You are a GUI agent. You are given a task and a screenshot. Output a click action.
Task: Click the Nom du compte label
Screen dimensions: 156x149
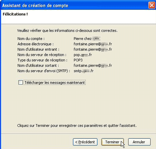[31, 39]
